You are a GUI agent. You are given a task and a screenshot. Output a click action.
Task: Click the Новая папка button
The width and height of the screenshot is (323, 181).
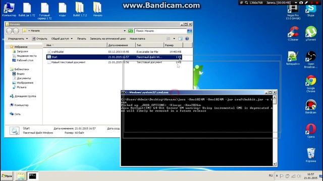click(137, 39)
